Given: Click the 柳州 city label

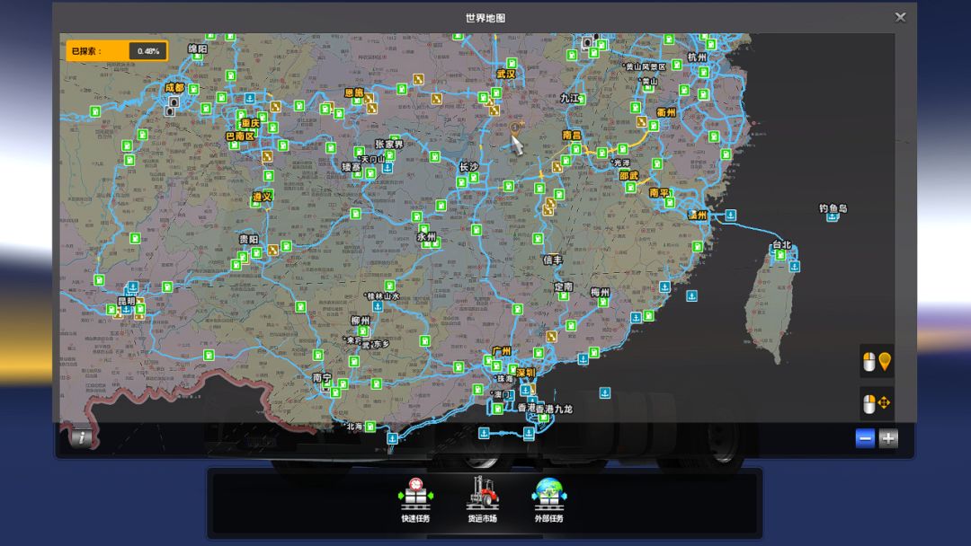Looking at the screenshot, I should pyautogui.click(x=361, y=321).
